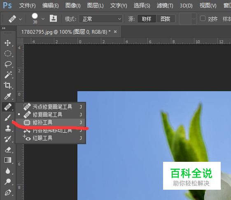Open the 文字(Y) menu

click(x=119, y=6)
